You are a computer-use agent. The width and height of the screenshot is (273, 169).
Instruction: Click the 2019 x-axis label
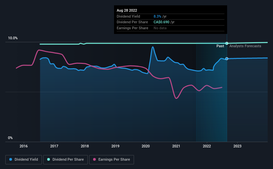coord(115,146)
